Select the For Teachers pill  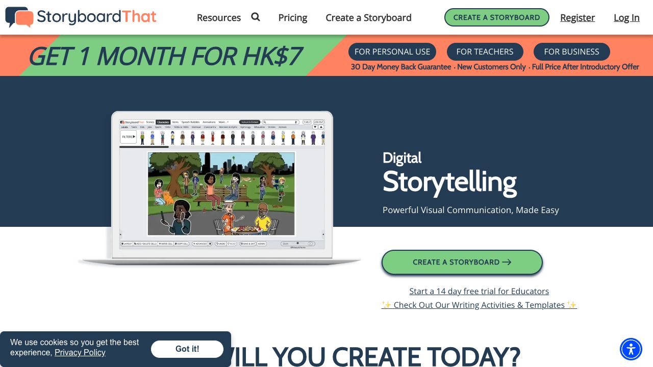coord(485,51)
